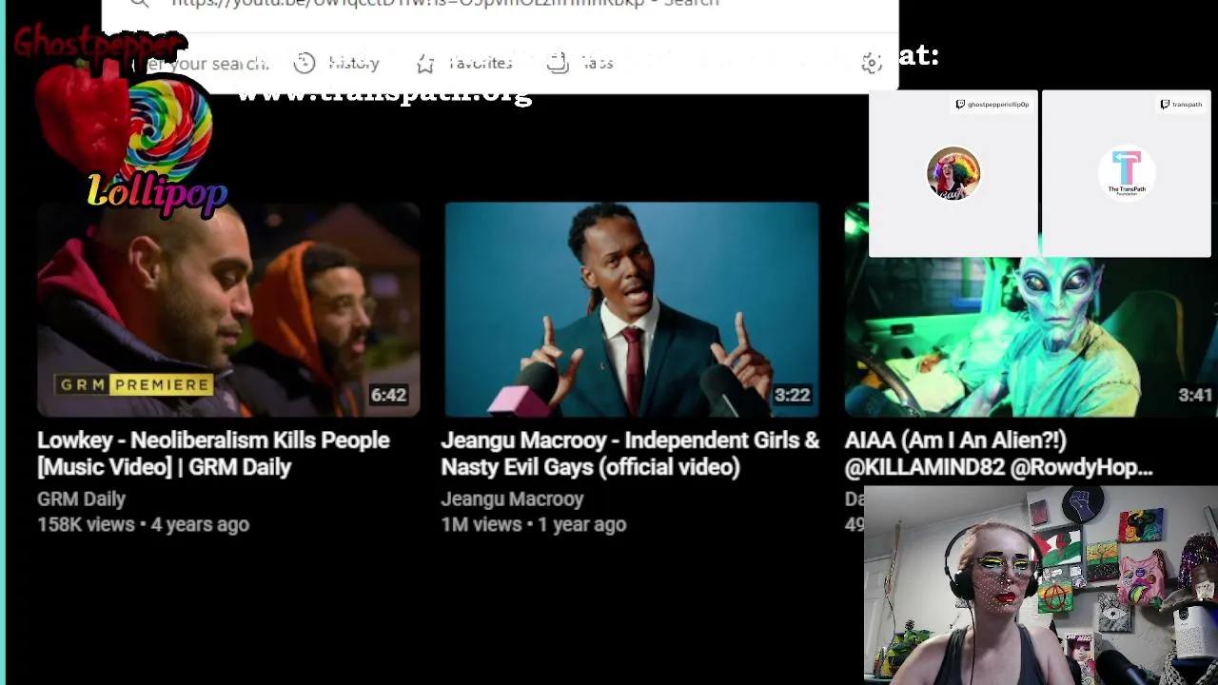Click the www.transpath.org text
This screenshot has height=685, width=1218.
point(384,92)
